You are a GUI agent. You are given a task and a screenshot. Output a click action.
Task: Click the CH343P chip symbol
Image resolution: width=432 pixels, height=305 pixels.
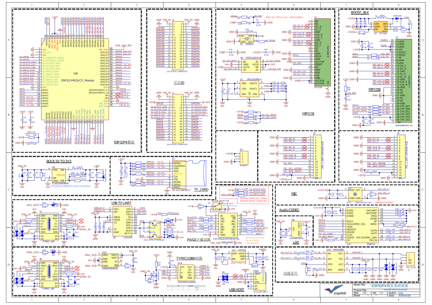click(123, 221)
